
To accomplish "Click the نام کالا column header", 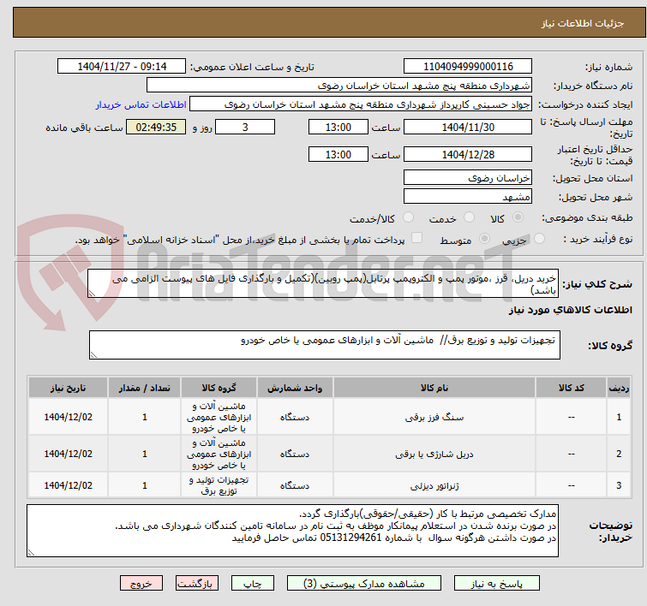I will [x=434, y=388].
